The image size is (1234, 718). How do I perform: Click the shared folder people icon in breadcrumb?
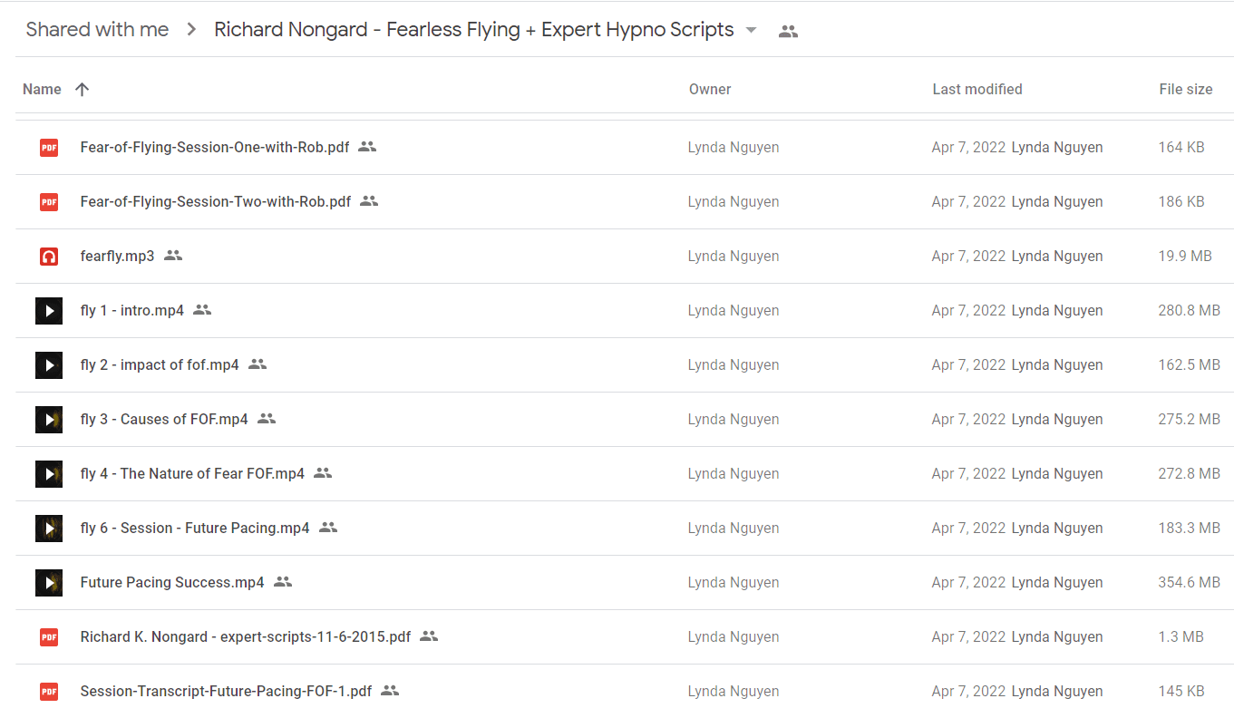pyautogui.click(x=789, y=31)
